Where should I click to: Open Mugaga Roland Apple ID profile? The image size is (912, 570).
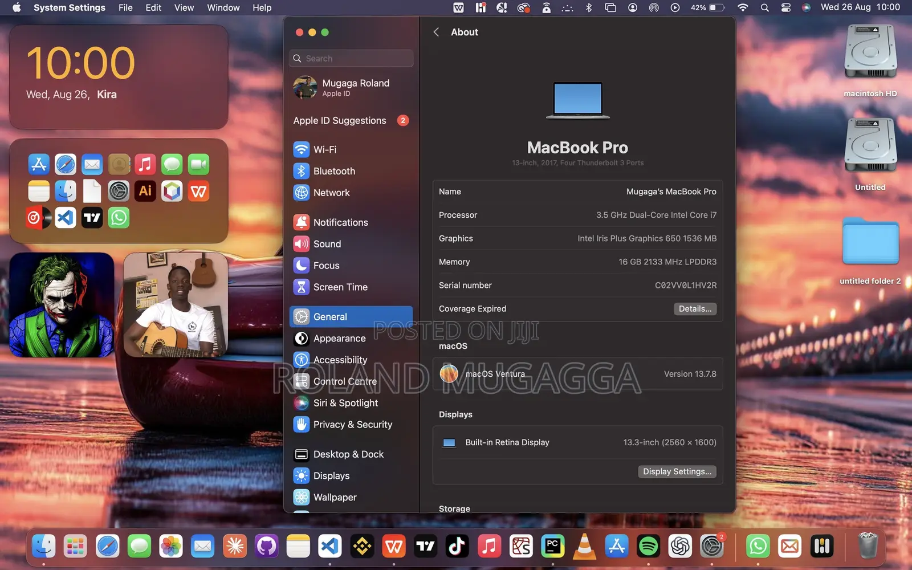point(351,87)
